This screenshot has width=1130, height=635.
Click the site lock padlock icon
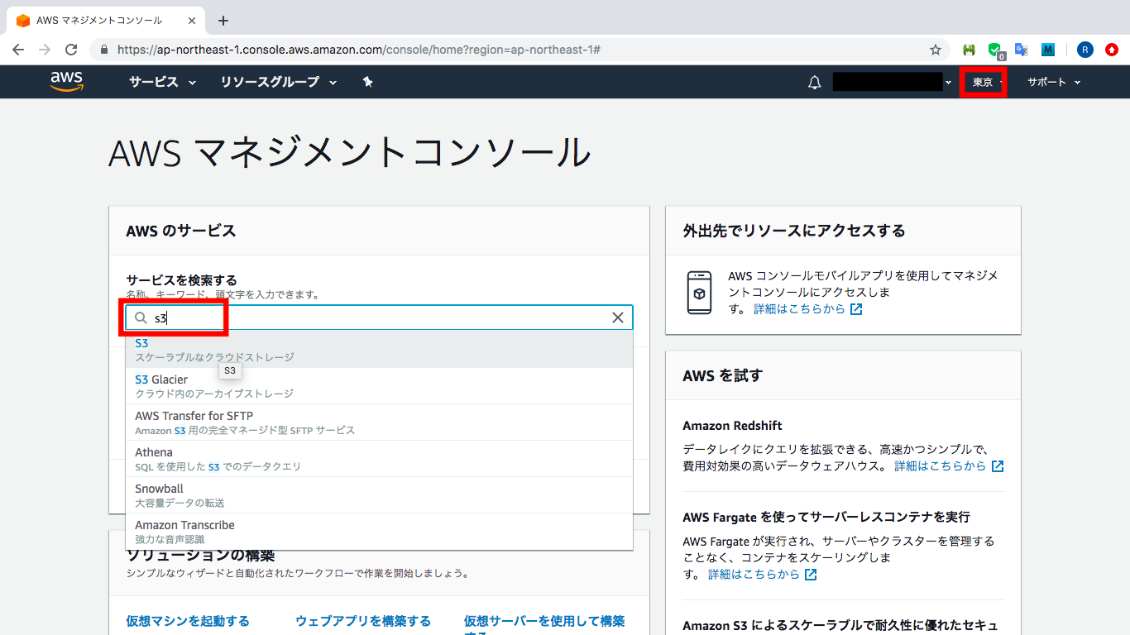click(x=104, y=50)
